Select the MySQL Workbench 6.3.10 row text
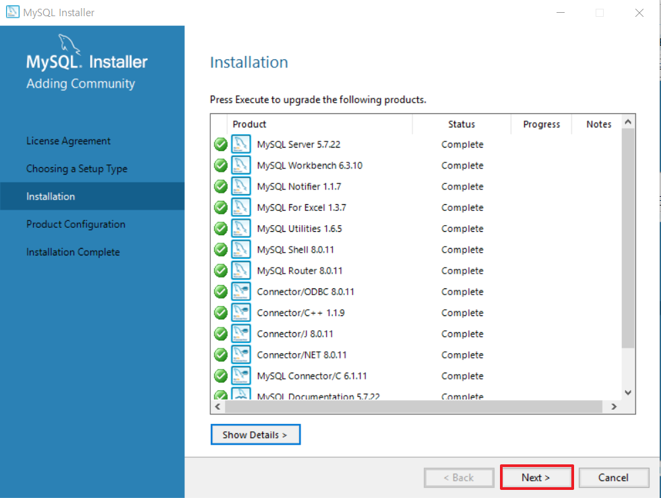 (310, 165)
